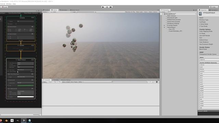The image size is (219, 123).
Task: Toggle the Hierarchy lock icon
Action: tap(194, 10)
